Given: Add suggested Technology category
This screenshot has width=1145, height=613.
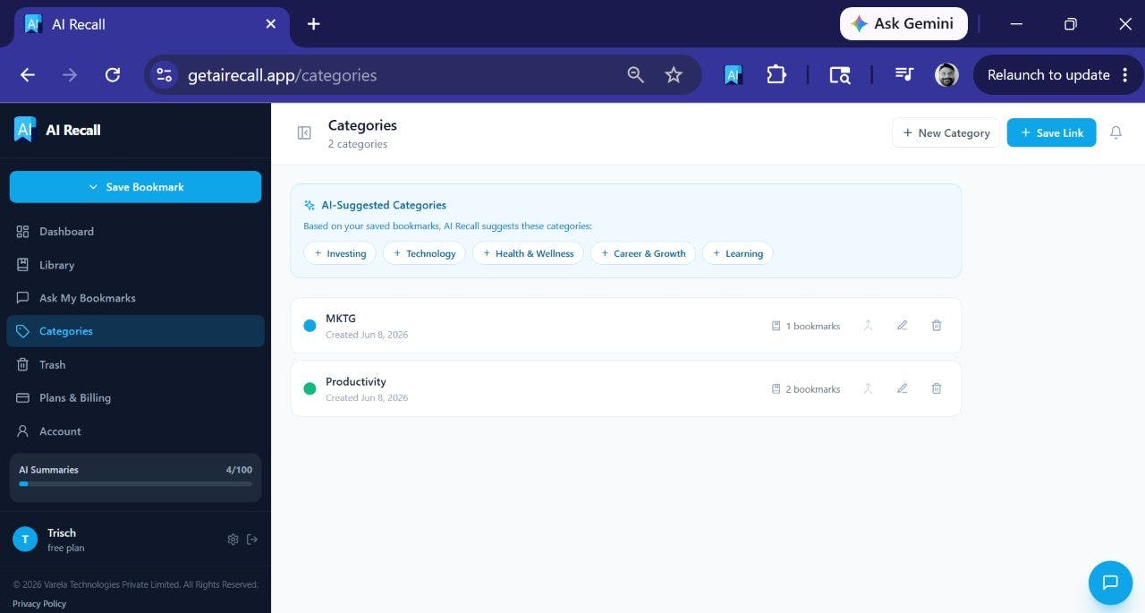Looking at the screenshot, I should 424,253.
